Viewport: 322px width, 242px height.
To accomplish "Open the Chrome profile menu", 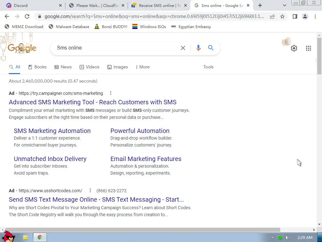I will (305, 16).
